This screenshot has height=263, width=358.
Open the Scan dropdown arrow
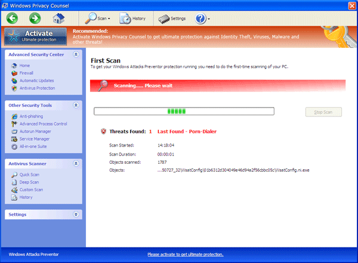tap(109, 19)
